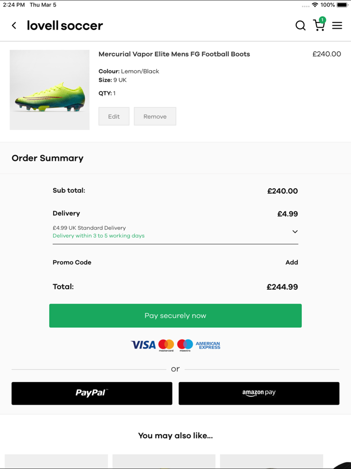Open the search magnifier icon
The height and width of the screenshot is (469, 351).
point(300,26)
